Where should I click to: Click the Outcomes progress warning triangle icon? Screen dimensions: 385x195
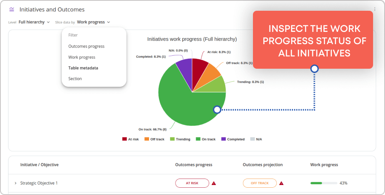pos(214,183)
